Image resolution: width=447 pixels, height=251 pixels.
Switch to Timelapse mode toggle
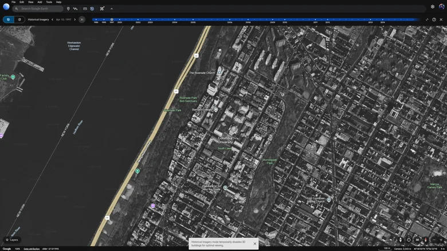(x=19, y=19)
